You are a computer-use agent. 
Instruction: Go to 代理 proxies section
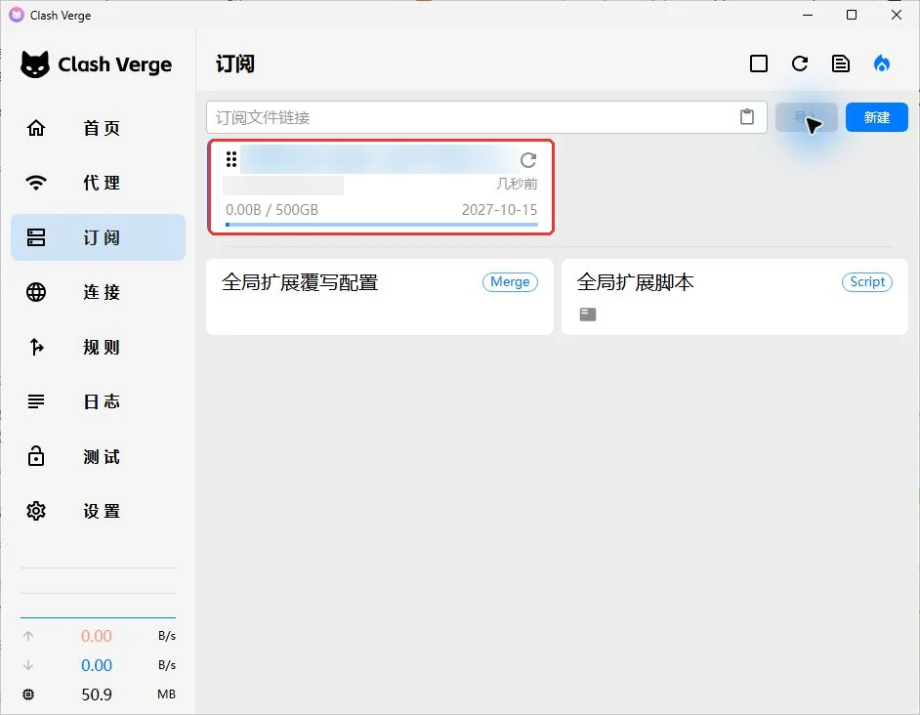tap(98, 183)
